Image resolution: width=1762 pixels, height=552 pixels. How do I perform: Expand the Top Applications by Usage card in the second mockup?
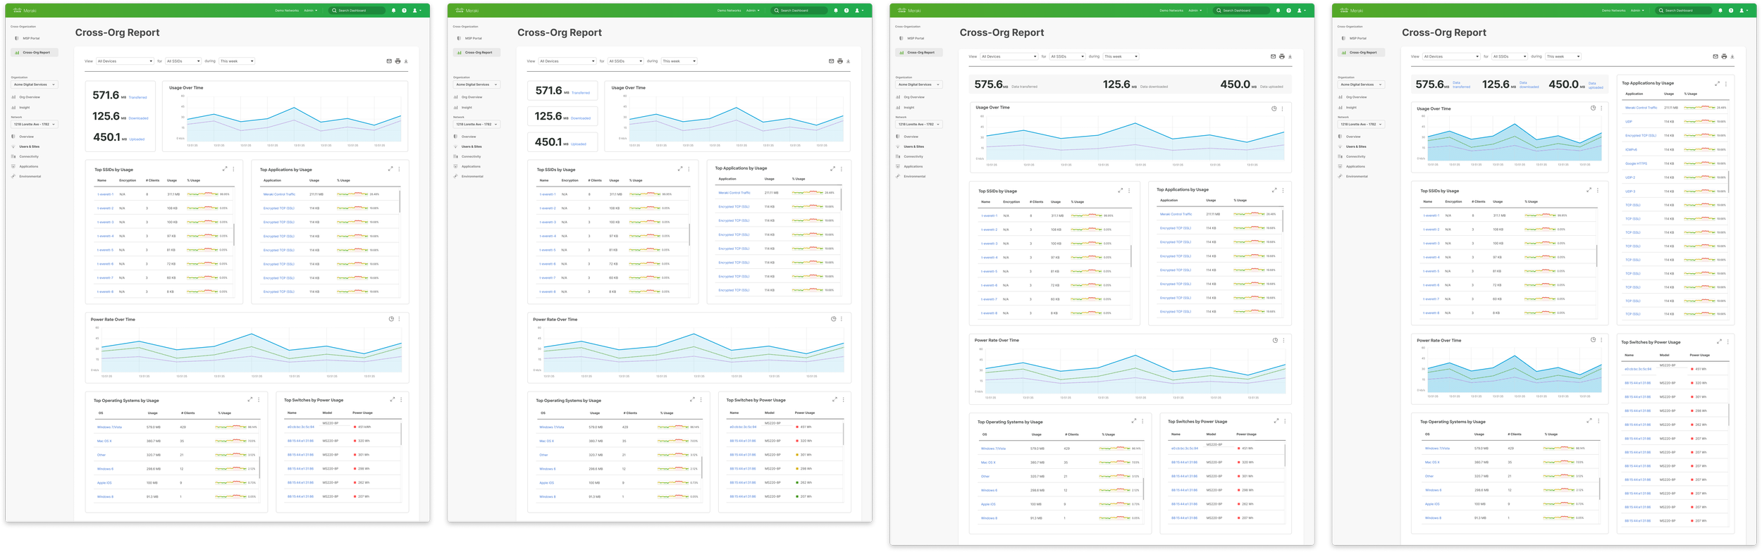(832, 169)
